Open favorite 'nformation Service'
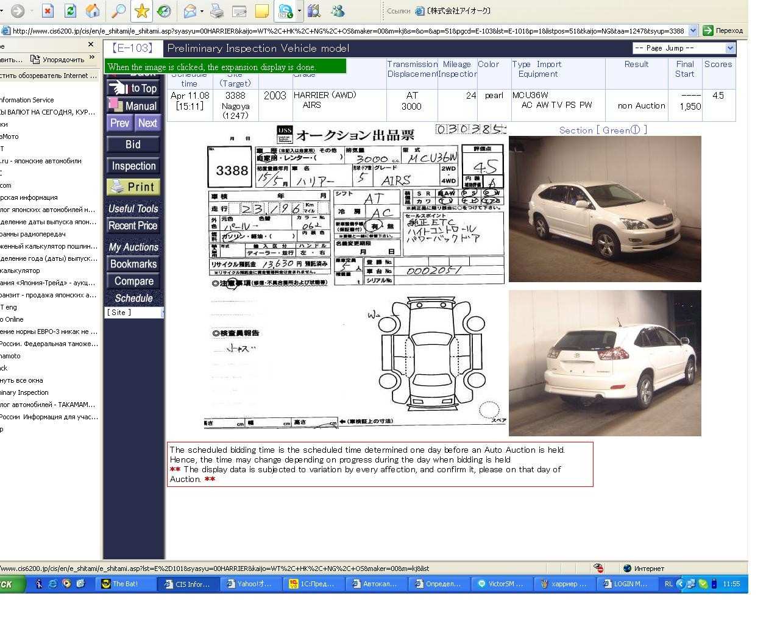 click(x=27, y=100)
